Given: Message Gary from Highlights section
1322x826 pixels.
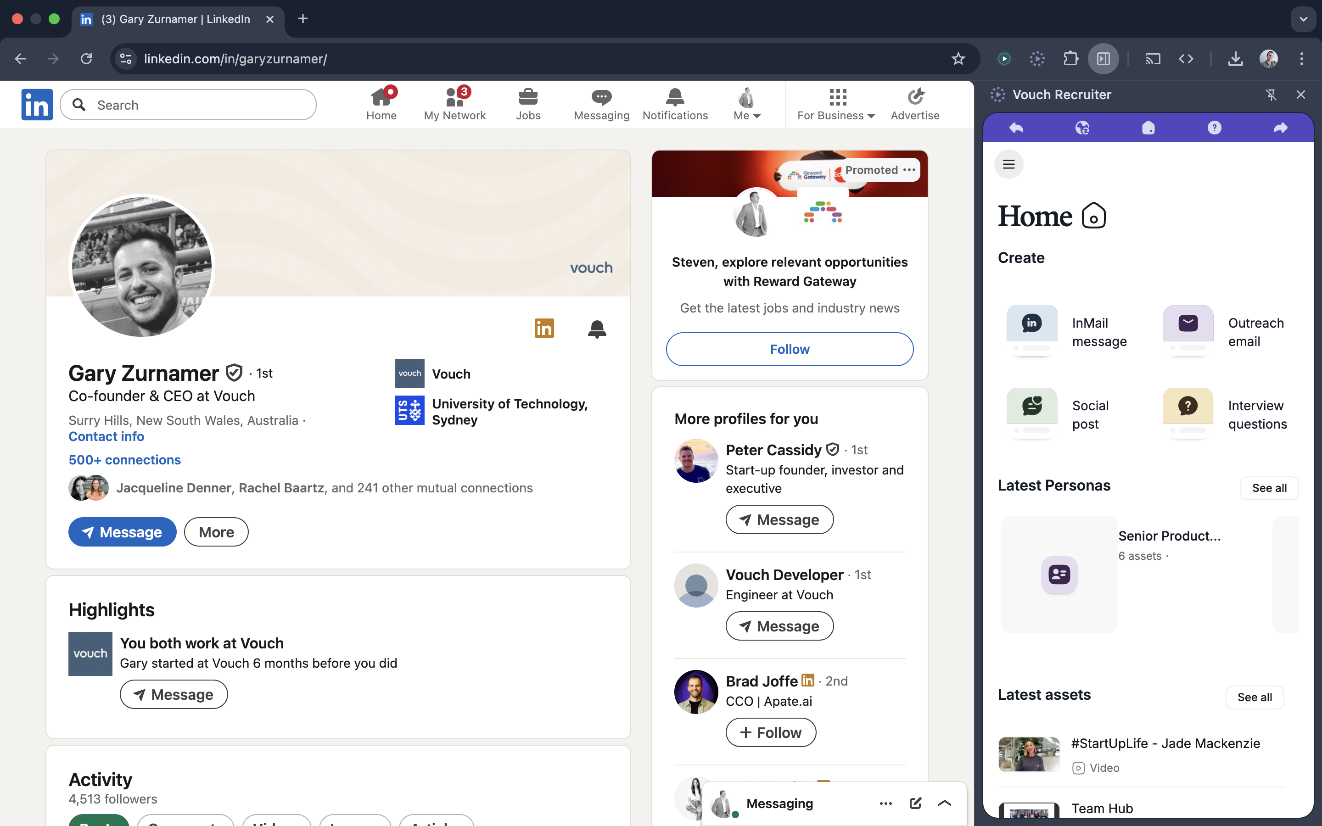Looking at the screenshot, I should click(174, 694).
